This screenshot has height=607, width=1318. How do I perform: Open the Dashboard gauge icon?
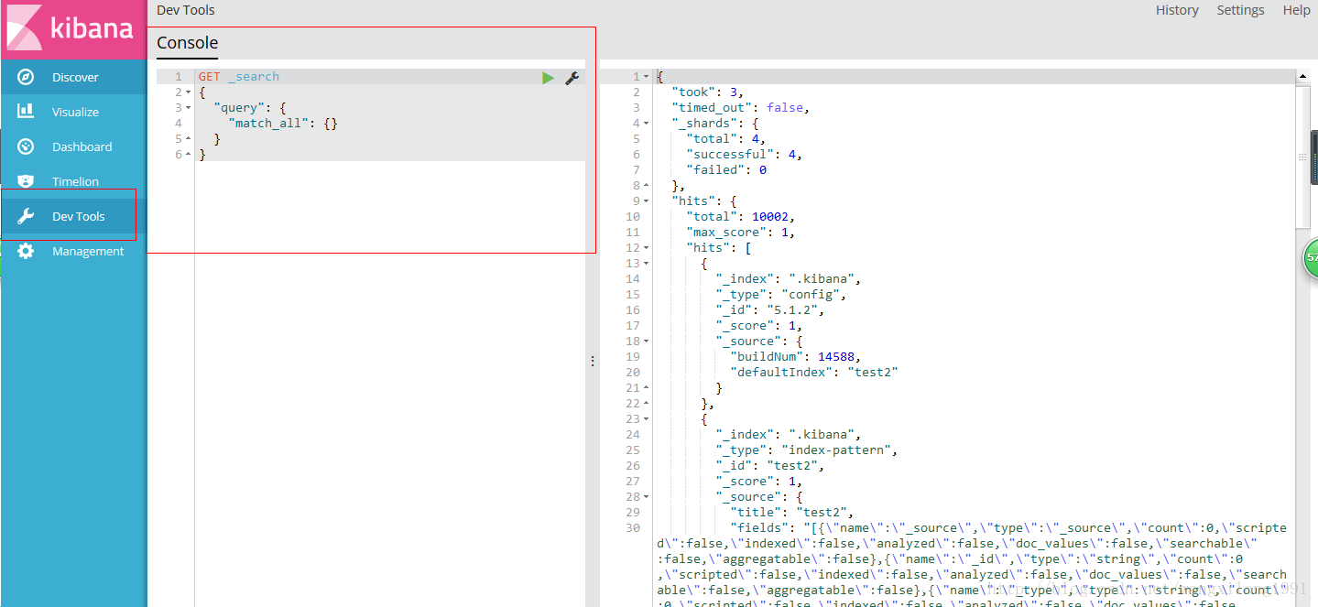click(x=26, y=146)
